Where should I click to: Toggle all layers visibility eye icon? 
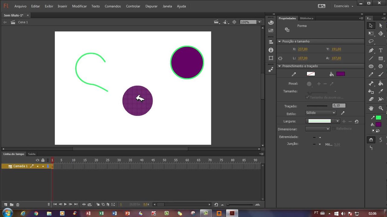coord(37,160)
